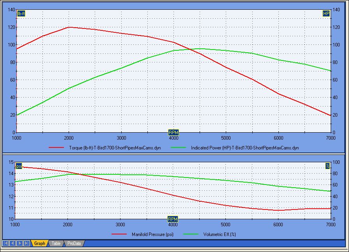Open the Table tab
The image size is (349, 252).
56,243
